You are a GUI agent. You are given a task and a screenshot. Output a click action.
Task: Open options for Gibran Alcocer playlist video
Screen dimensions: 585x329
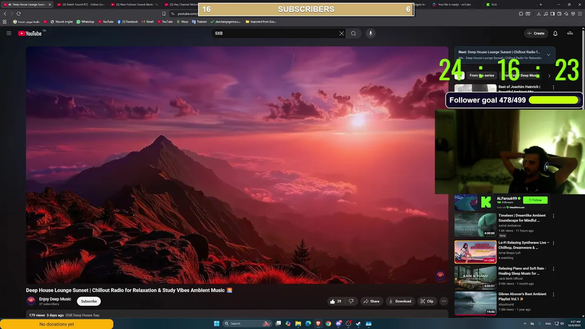tap(553, 295)
